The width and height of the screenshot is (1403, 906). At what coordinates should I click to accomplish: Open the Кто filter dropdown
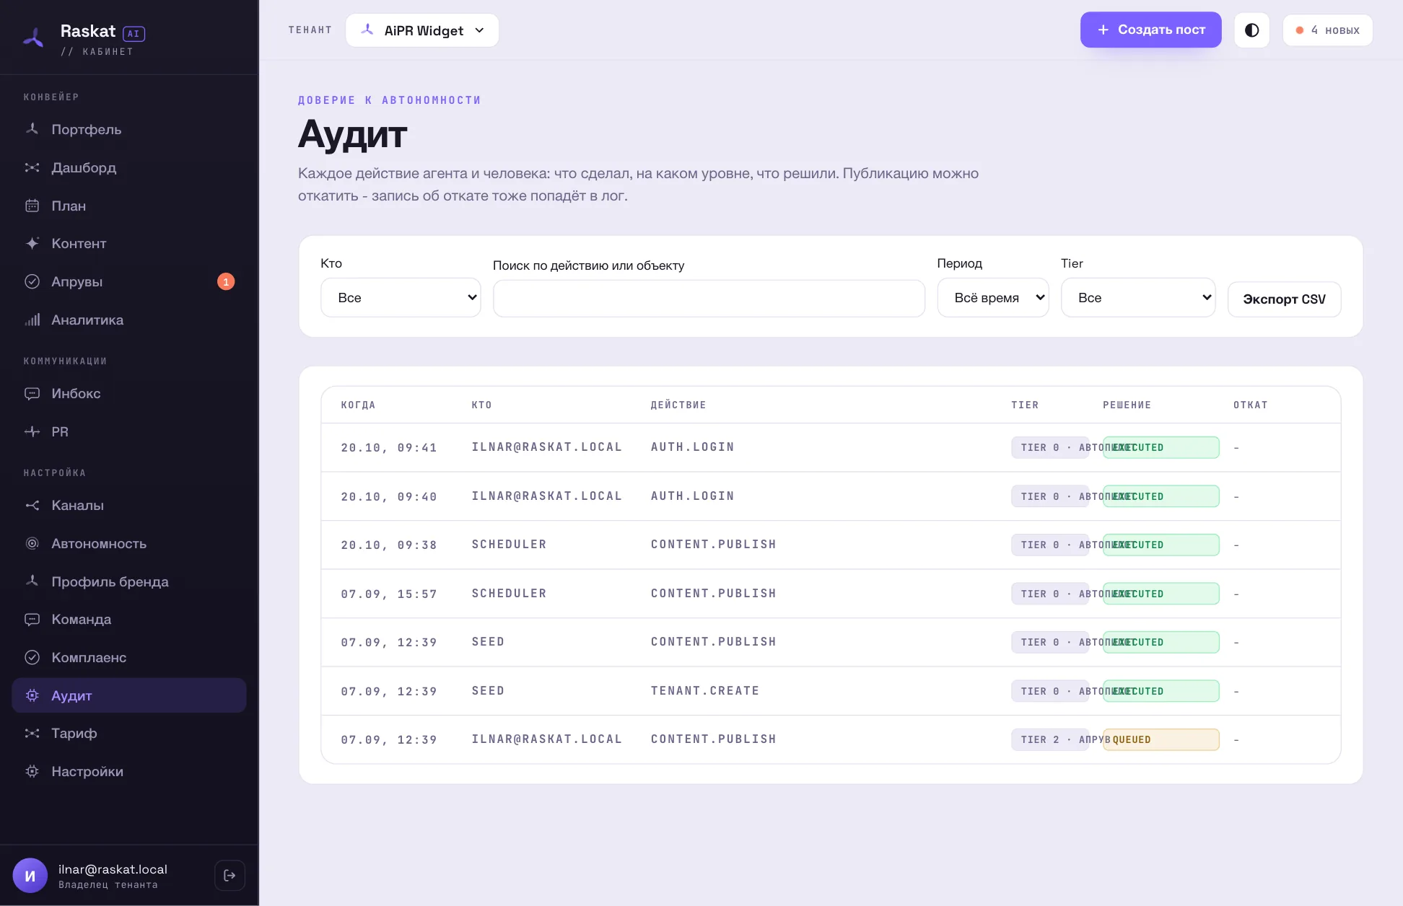tap(401, 297)
